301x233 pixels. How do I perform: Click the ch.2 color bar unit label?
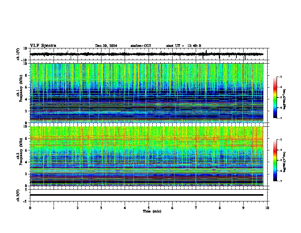(x=285, y=162)
